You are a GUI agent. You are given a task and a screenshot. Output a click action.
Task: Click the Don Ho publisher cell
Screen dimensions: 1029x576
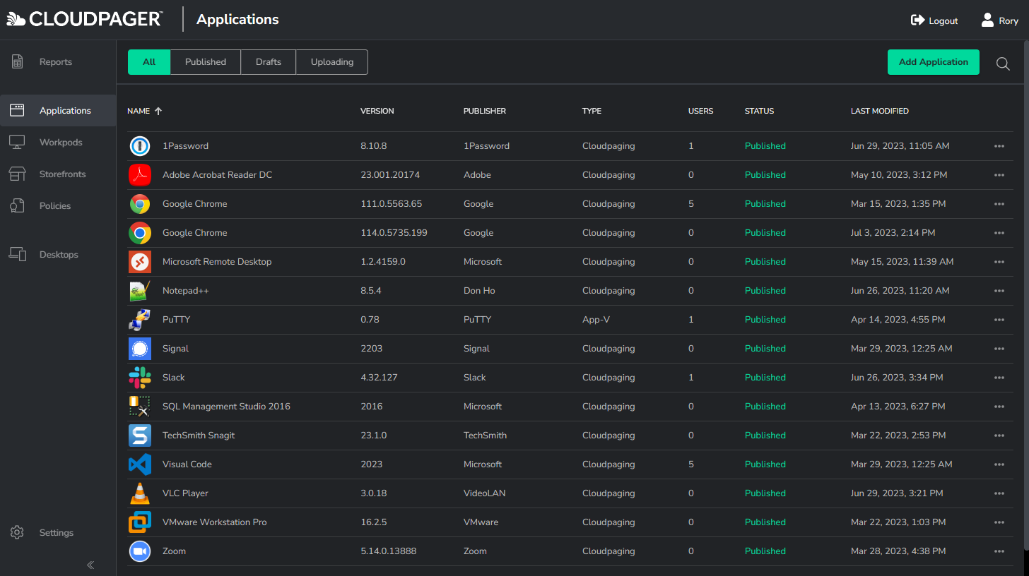pos(479,291)
